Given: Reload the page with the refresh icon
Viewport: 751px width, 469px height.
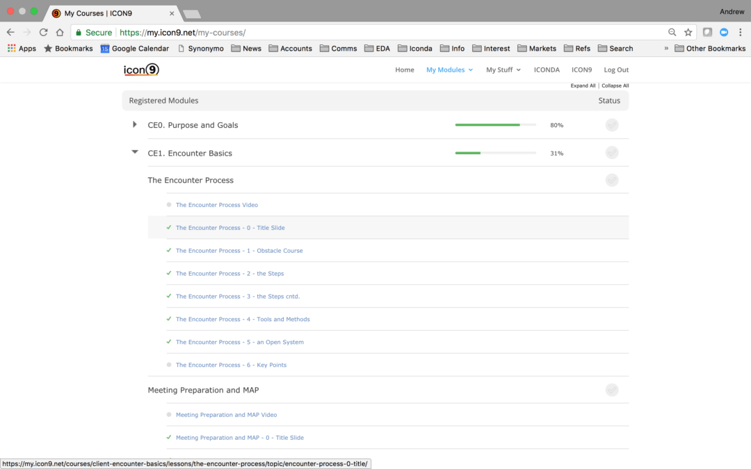Looking at the screenshot, I should coord(43,32).
